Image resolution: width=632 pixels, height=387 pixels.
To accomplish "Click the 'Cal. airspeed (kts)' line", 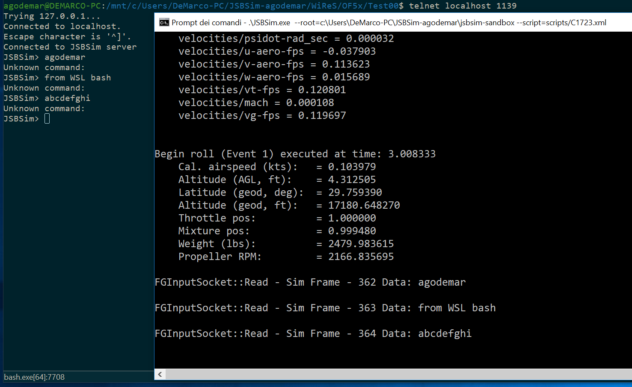I will [x=277, y=167].
